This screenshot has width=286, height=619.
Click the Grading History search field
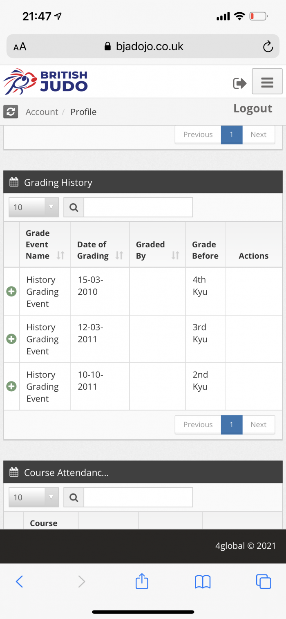[x=138, y=207]
